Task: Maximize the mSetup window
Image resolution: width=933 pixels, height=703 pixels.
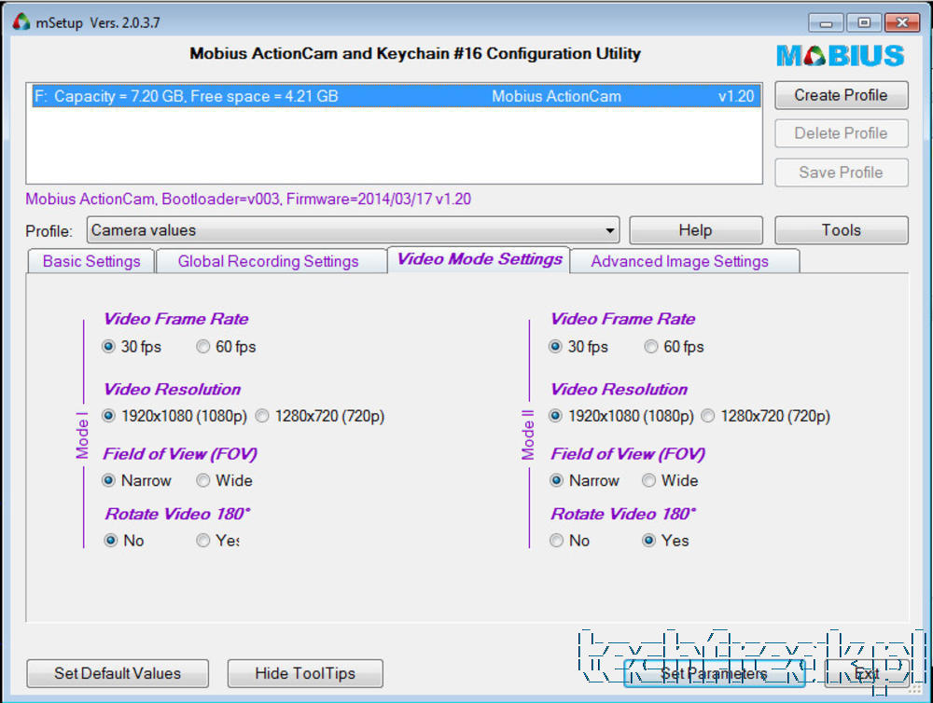Action: (x=864, y=23)
